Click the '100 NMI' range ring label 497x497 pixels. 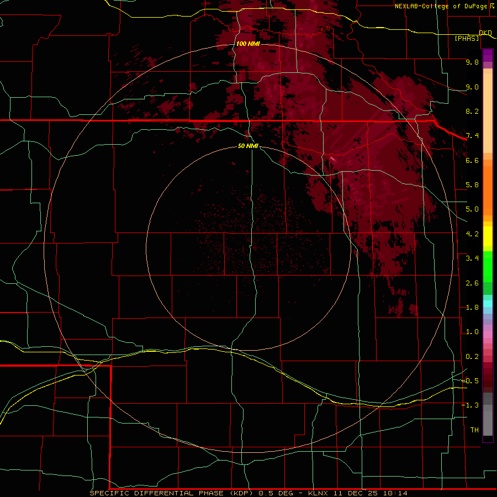[248, 44]
